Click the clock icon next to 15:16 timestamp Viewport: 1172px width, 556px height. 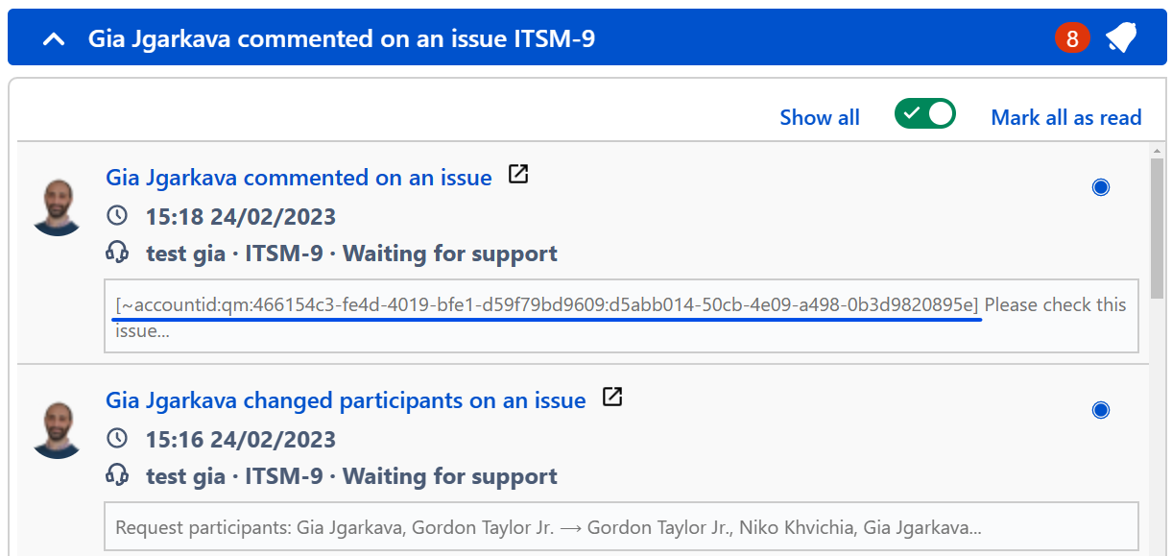pos(117,438)
